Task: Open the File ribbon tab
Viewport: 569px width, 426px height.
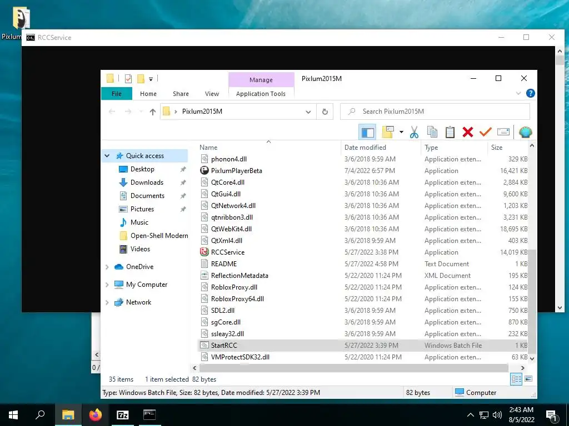Action: pyautogui.click(x=117, y=93)
